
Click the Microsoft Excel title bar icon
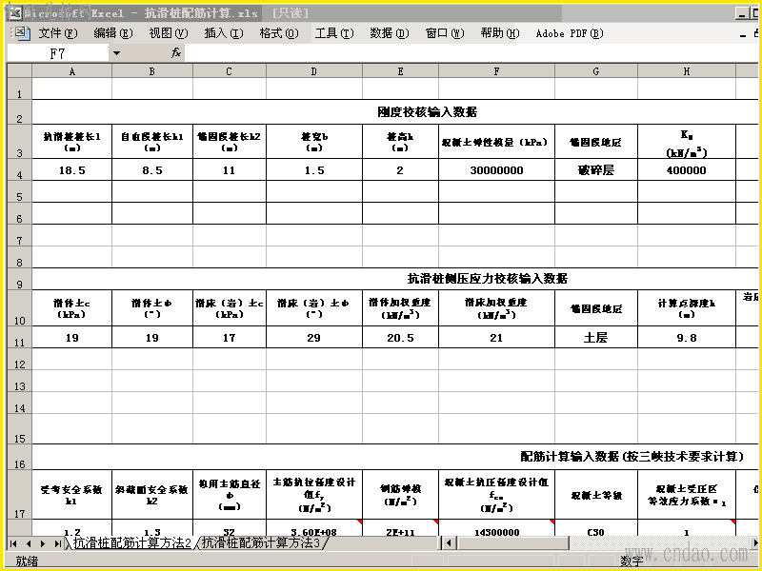(15, 13)
